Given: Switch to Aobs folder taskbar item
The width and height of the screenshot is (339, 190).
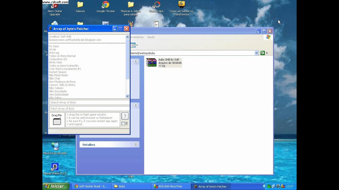Looking at the screenshot, I should pyautogui.click(x=131, y=186).
